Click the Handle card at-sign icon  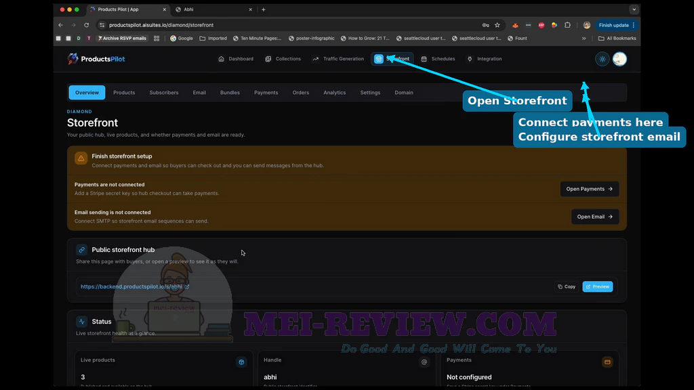pos(424,362)
